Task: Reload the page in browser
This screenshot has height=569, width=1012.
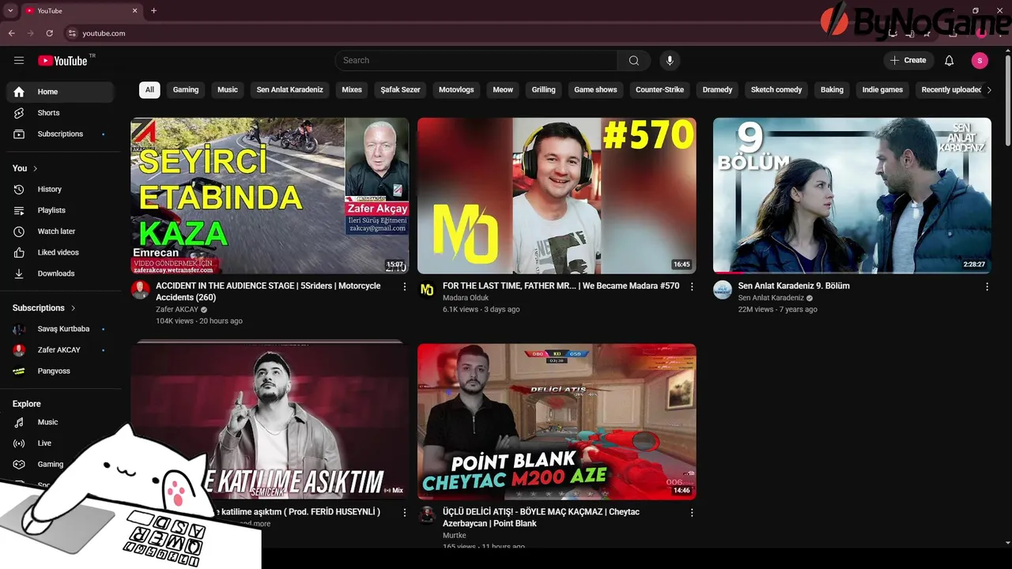Action: point(49,33)
